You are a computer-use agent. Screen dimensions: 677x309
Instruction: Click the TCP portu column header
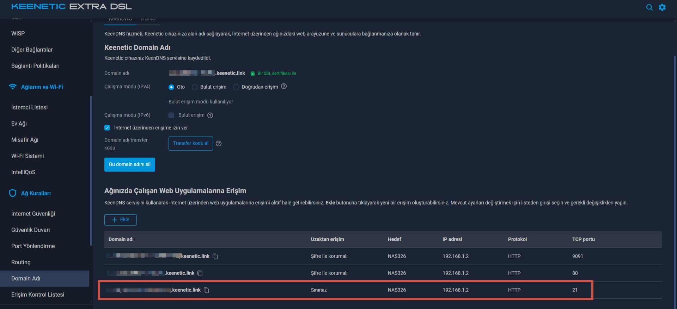[x=584, y=239]
